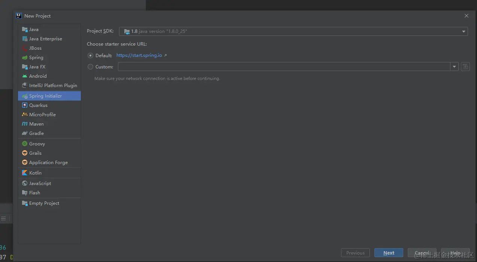Click the MicroProfile icon

point(25,115)
